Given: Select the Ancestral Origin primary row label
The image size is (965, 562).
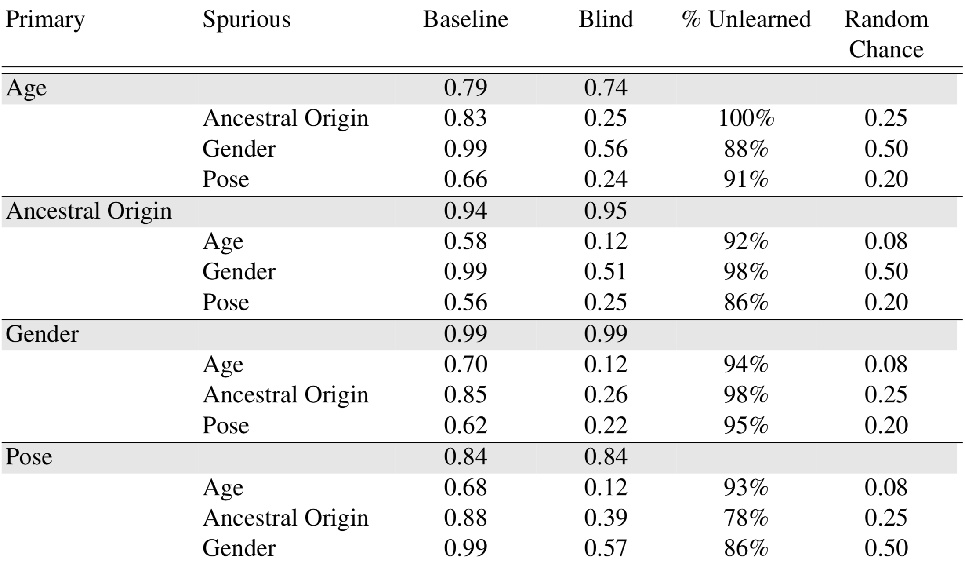Looking at the screenshot, I should click(x=88, y=212).
